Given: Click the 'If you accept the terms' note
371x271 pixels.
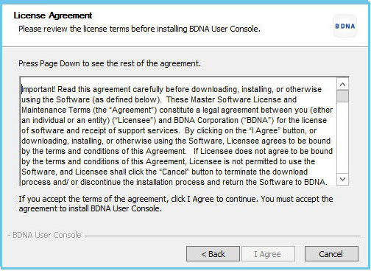Looking at the screenshot, I should [x=176, y=203].
